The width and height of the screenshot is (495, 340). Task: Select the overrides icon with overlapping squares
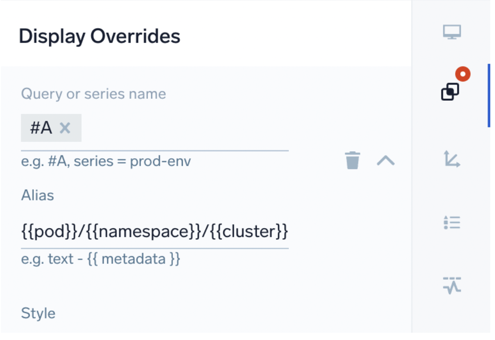449,92
